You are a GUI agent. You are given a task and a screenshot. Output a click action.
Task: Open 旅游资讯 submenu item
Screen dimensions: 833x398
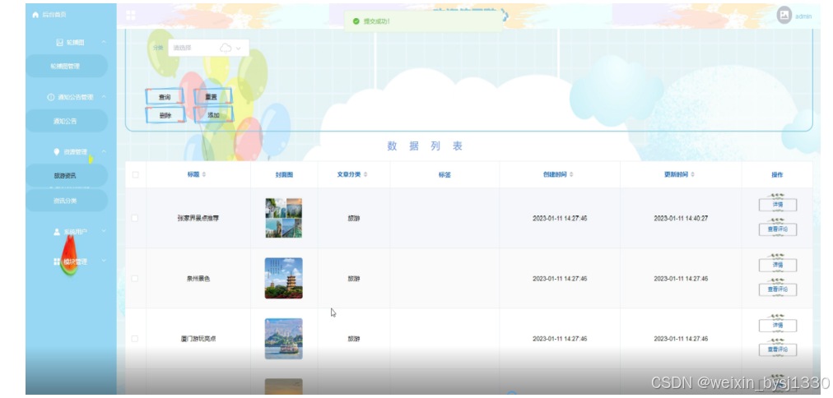point(67,176)
